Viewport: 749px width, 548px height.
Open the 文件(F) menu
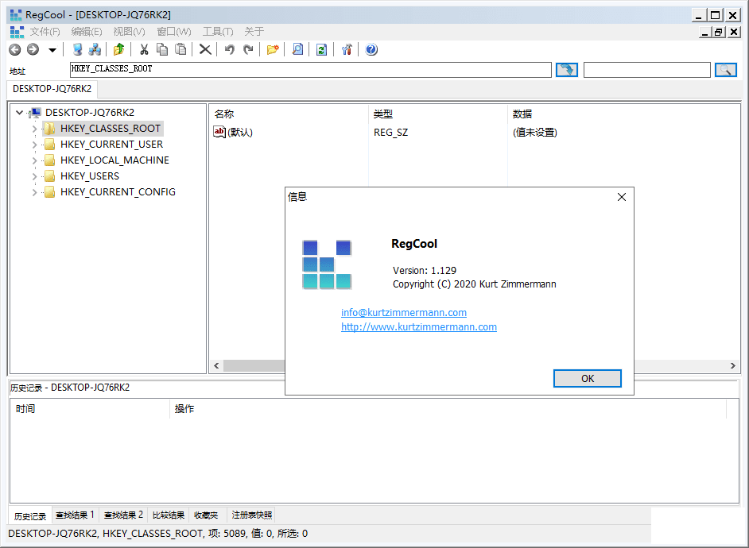45,32
